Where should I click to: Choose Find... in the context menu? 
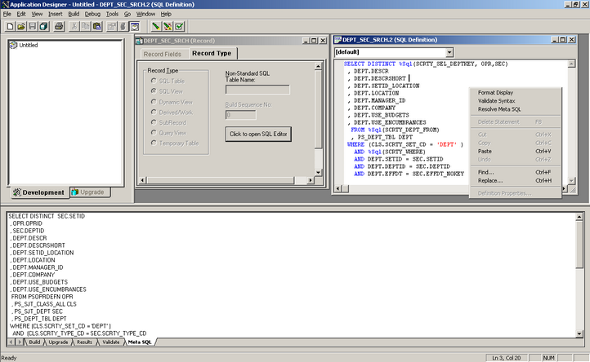516,172
